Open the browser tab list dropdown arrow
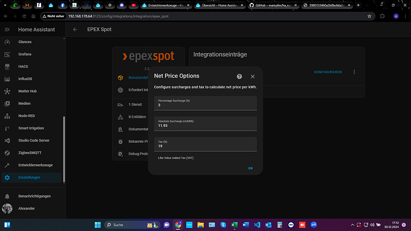Image resolution: width=411 pixels, height=231 pixels. pos(5,5)
